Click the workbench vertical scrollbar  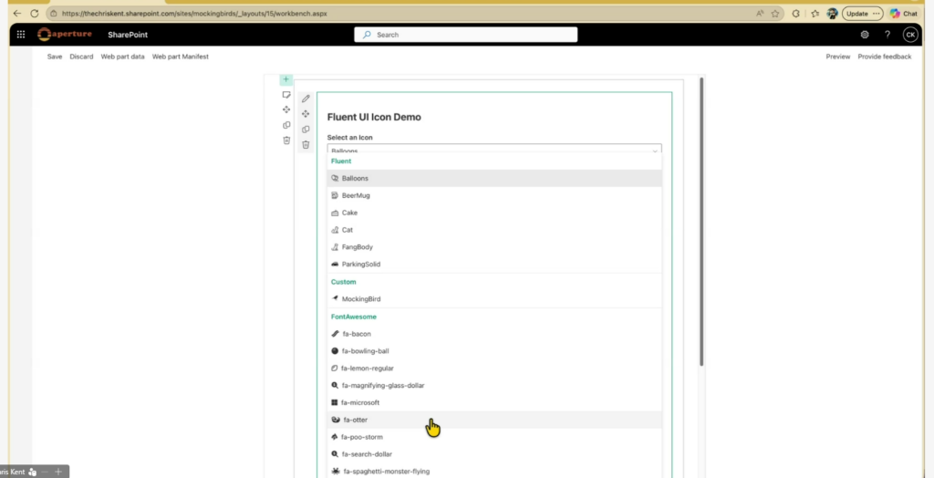pyautogui.click(x=700, y=219)
